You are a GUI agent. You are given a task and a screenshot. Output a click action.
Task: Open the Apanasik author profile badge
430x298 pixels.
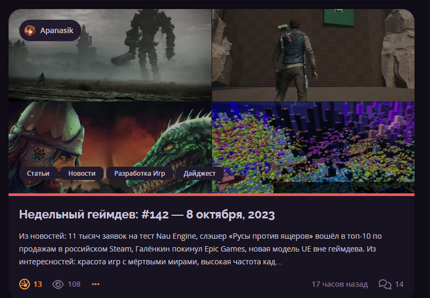[x=50, y=30]
